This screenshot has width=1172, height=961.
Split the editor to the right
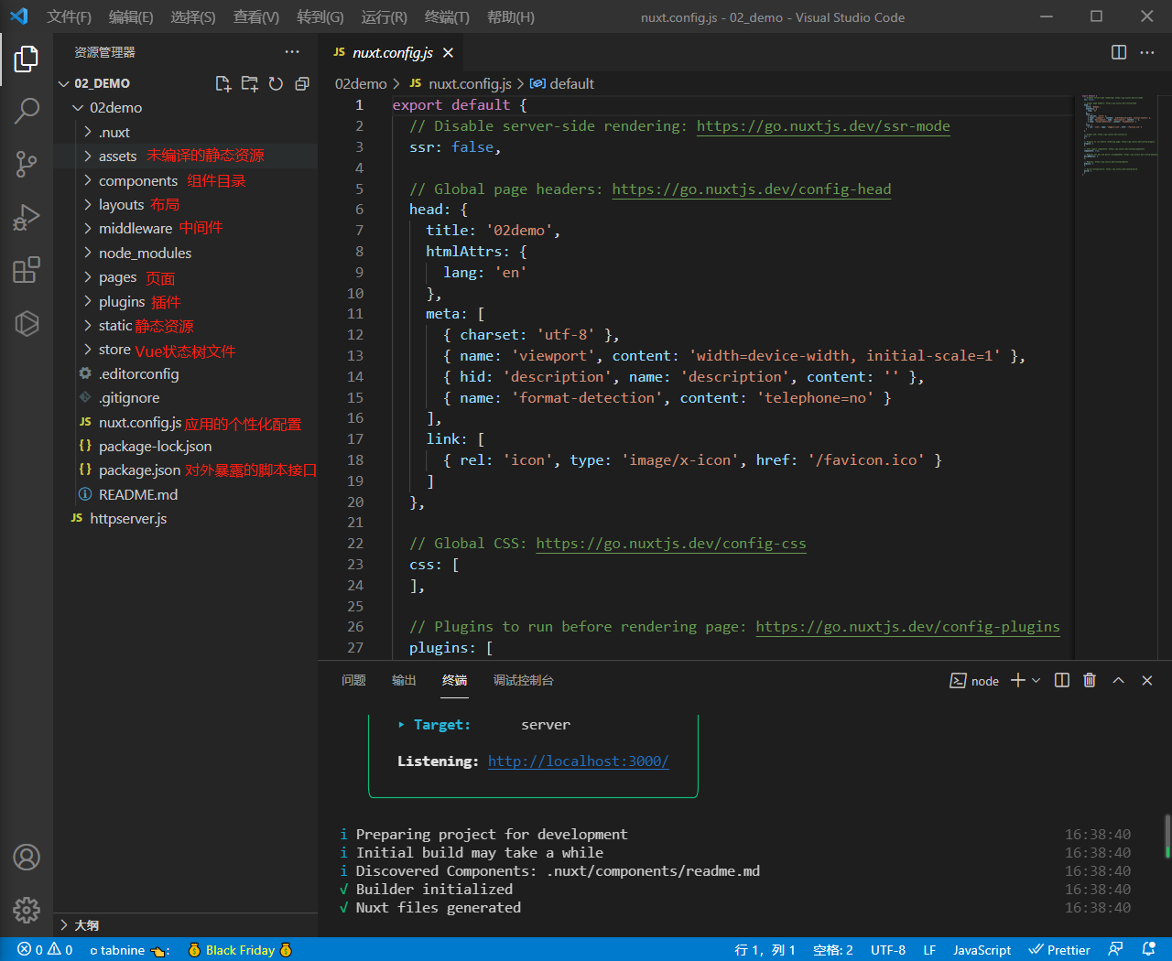pos(1119,52)
